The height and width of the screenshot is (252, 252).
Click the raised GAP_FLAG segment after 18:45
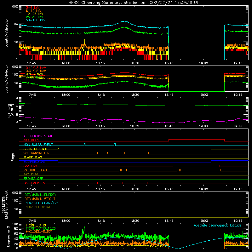click(x=196, y=140)
